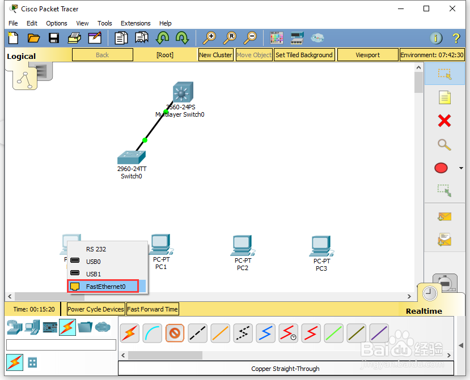The image size is (470, 380).
Task: Click the Viewport button
Action: coord(368,55)
